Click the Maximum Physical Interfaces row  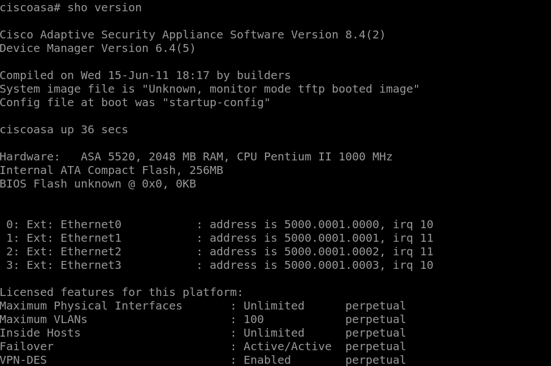203,306
